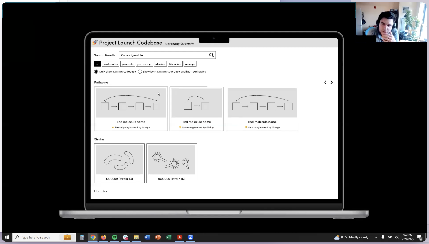Open the weather widget showing 83°F
This screenshot has height=244, width=429.
[x=351, y=237]
